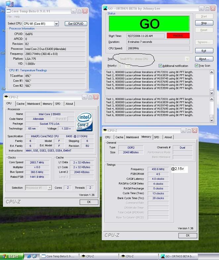Screen dimensions: 219x260
Task: Click FSB:DRAM value 4:5
Action: 158,174
